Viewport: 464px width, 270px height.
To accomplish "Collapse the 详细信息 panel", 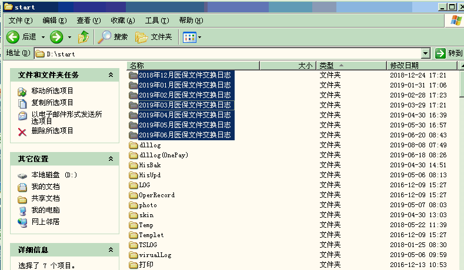I will (111, 249).
